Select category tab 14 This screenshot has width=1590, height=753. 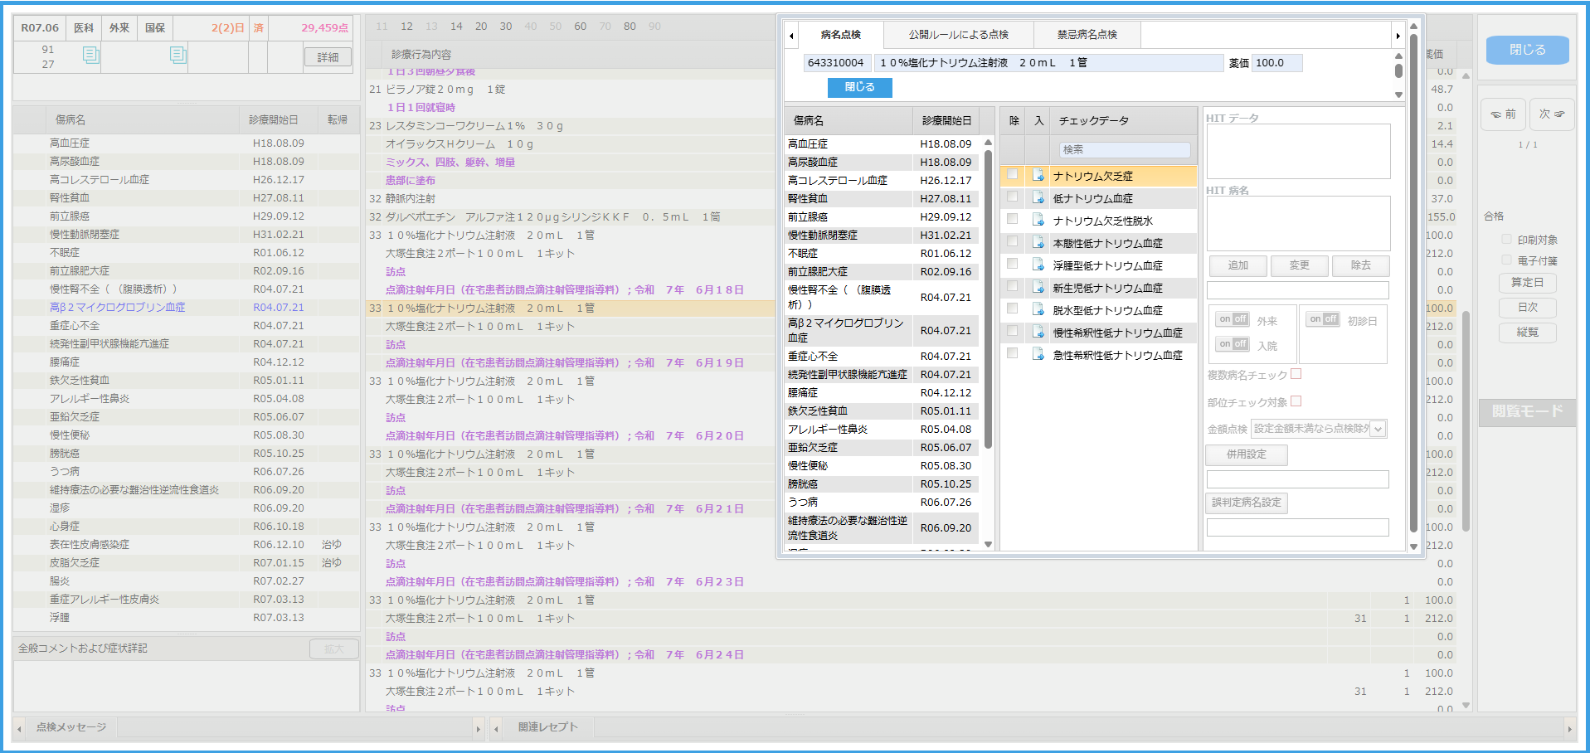tap(456, 27)
